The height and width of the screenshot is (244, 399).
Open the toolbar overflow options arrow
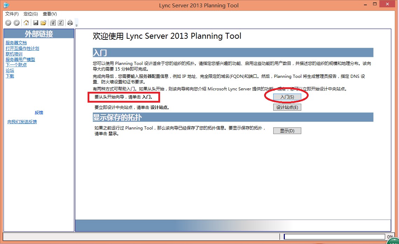(x=77, y=25)
